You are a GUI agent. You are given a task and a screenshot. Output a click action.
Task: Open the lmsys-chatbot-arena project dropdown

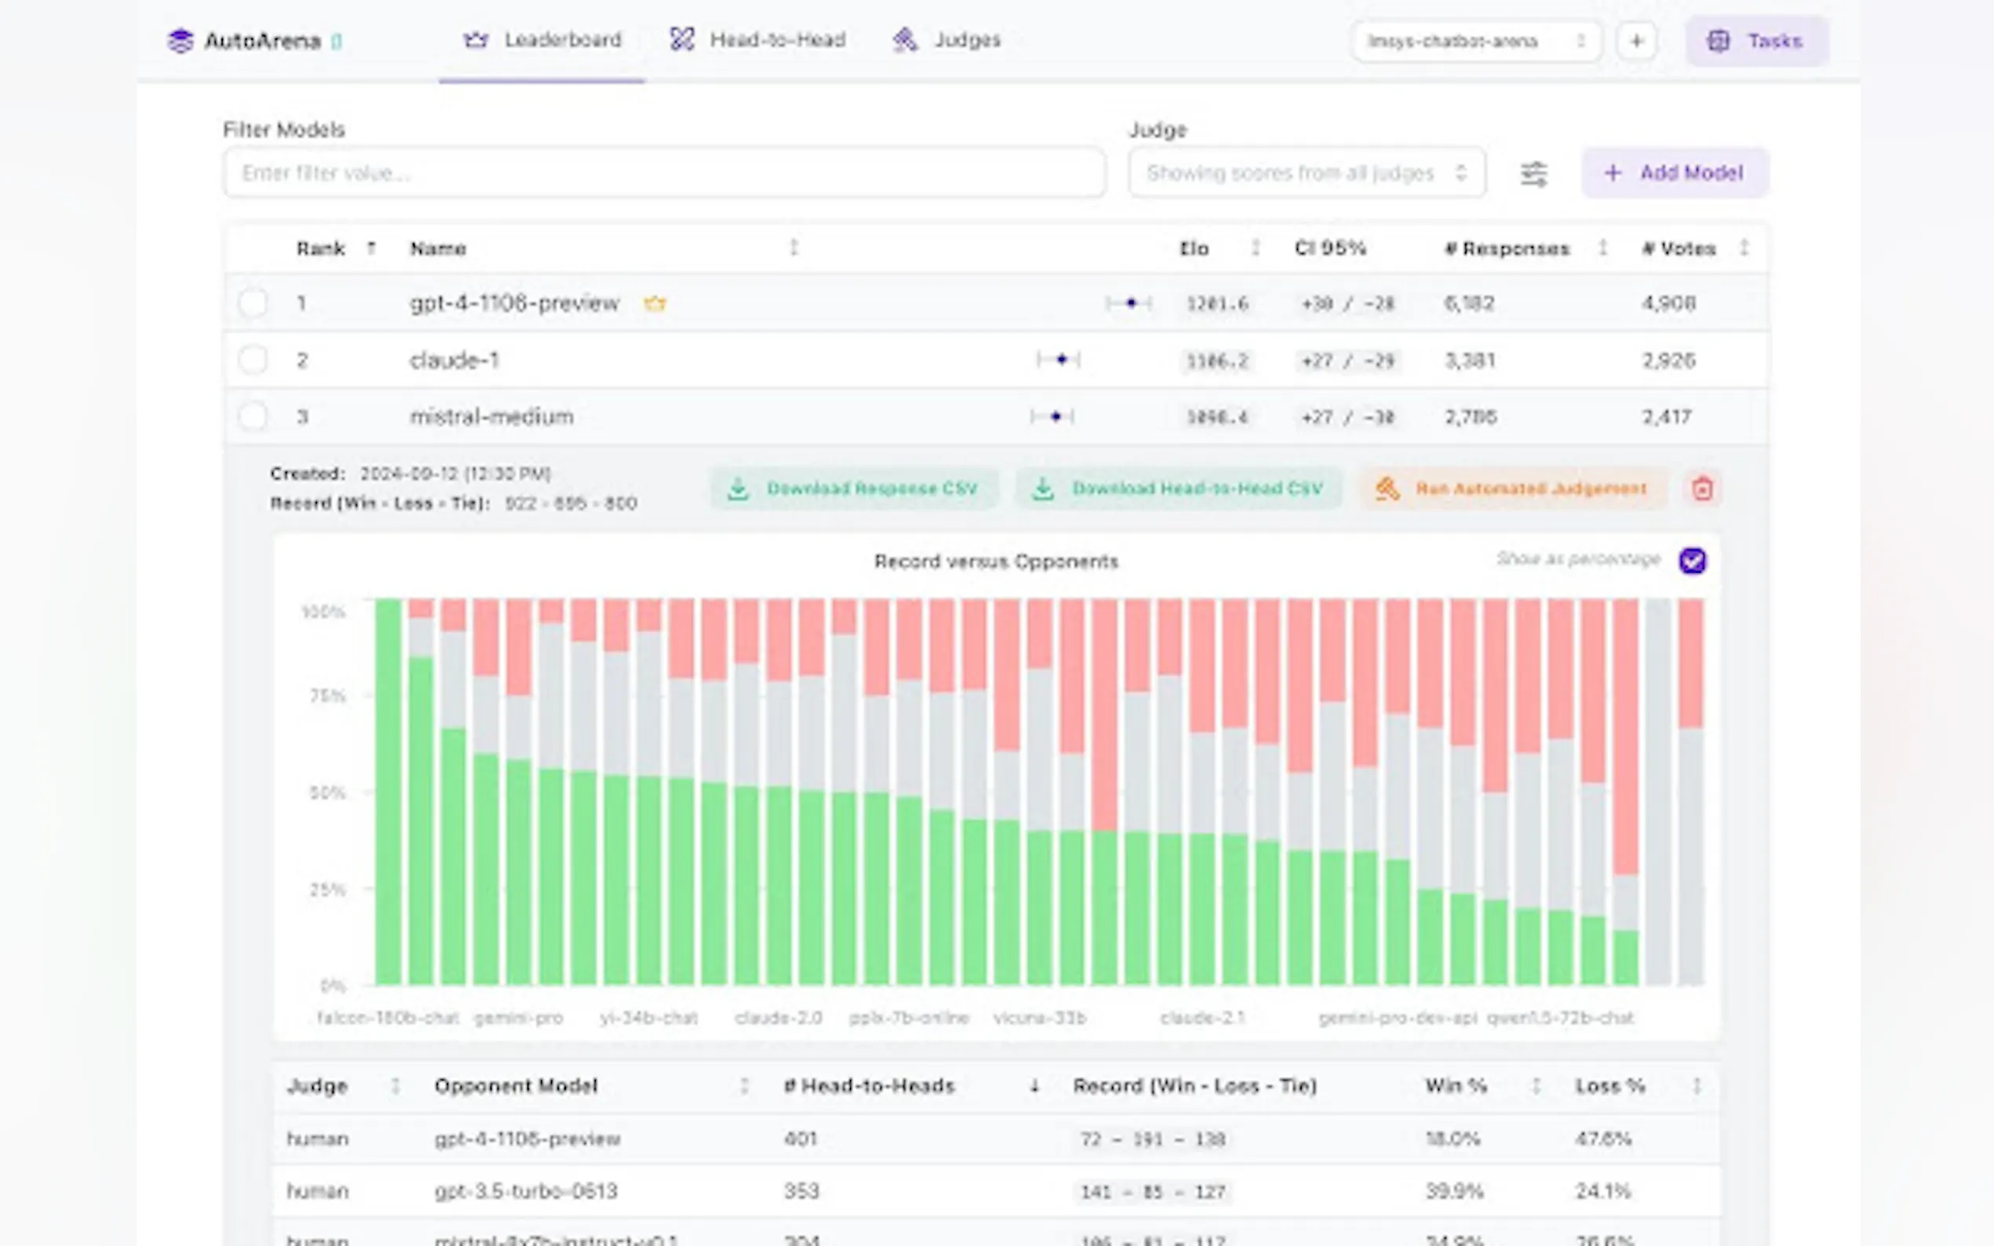tap(1476, 40)
